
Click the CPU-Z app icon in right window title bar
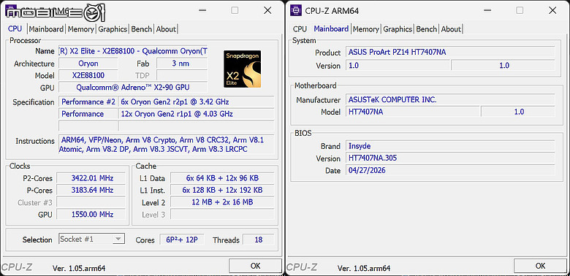[295, 10]
